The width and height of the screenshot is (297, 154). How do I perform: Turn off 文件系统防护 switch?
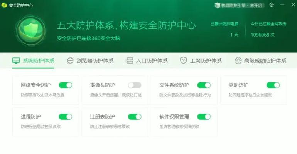tap(204, 85)
